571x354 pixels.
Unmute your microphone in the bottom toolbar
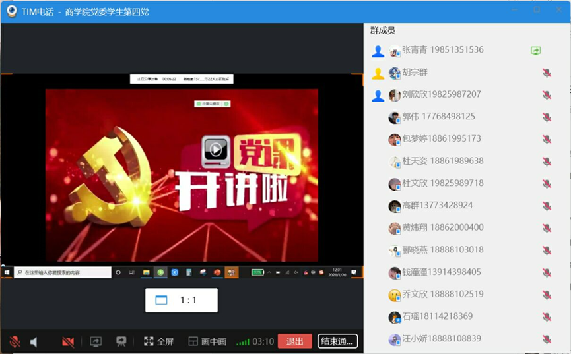[x=15, y=341]
